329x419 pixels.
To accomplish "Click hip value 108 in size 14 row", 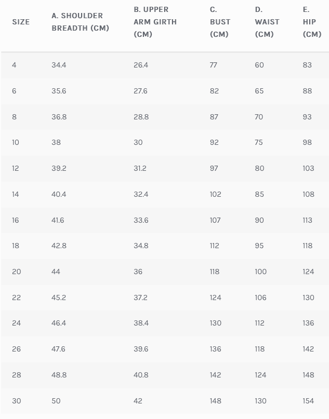I will (308, 194).
